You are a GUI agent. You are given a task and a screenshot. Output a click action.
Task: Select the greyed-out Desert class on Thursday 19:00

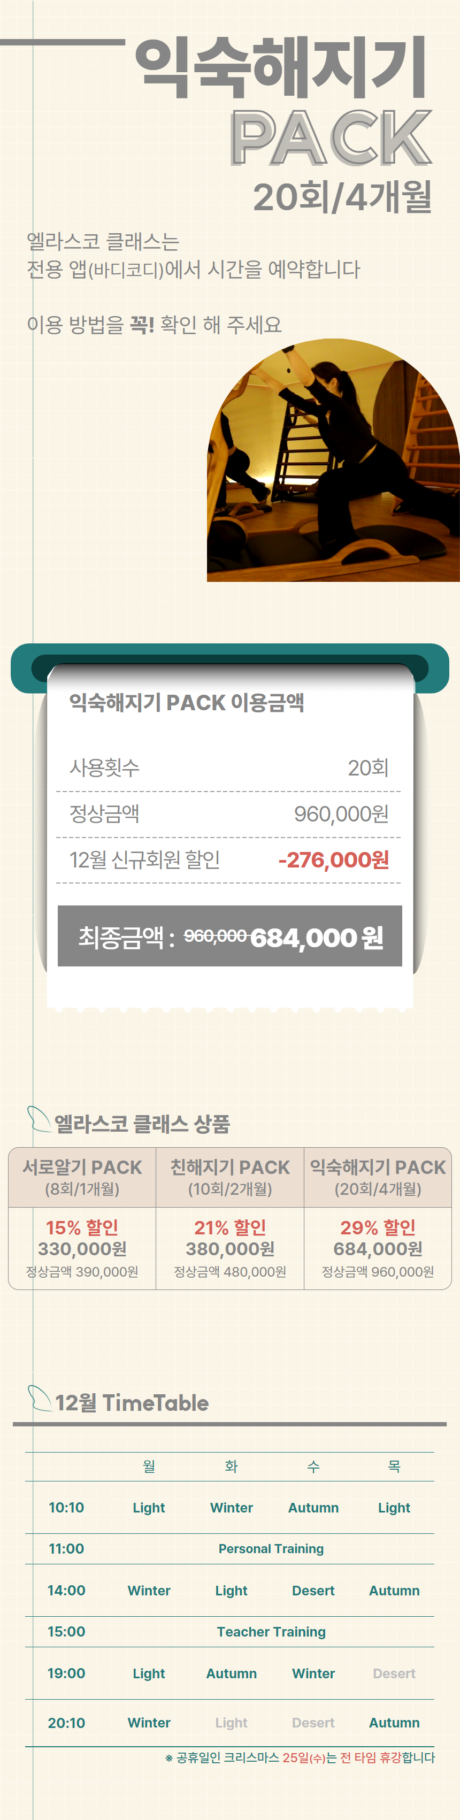coord(394,1673)
